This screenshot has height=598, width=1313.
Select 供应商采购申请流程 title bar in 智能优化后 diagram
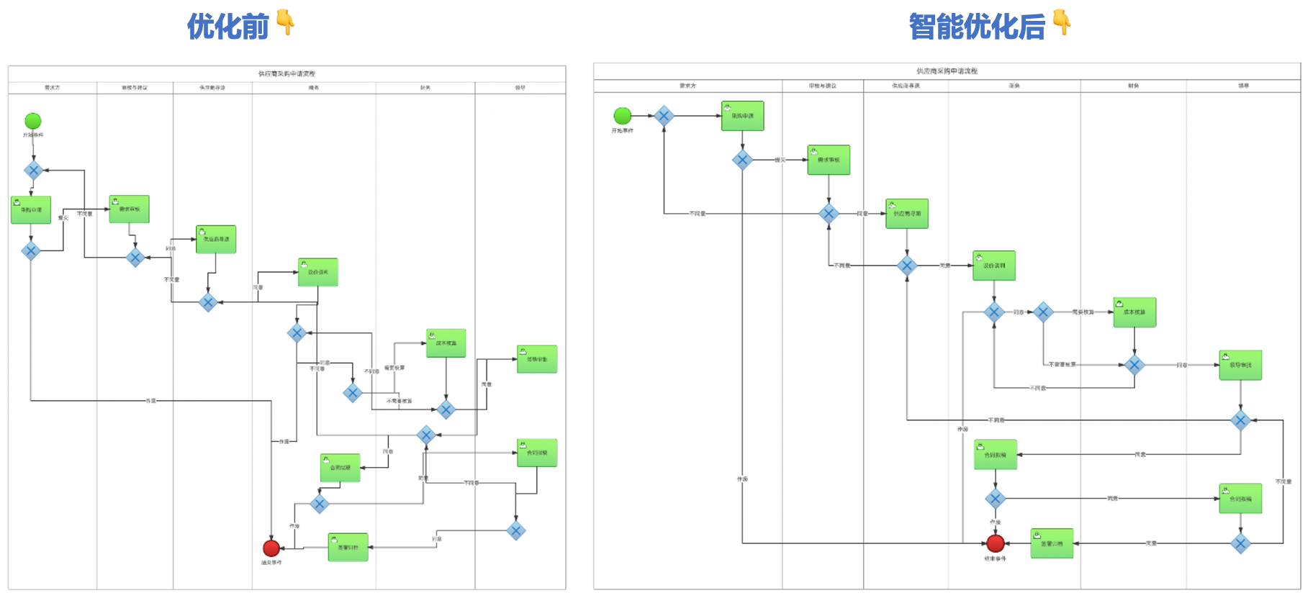(947, 71)
